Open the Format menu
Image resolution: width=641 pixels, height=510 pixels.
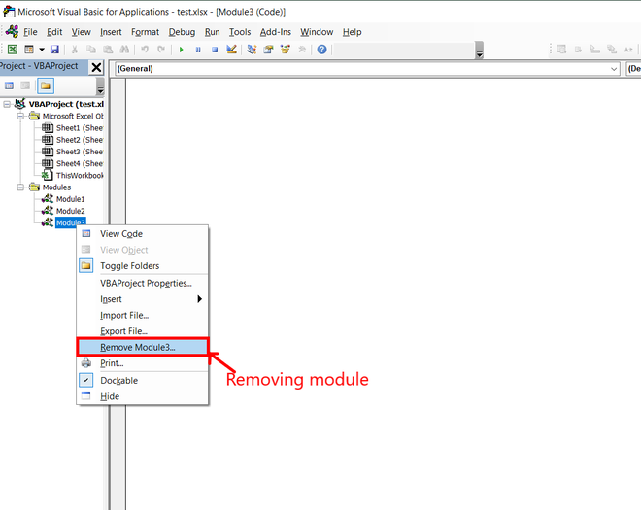[145, 32]
